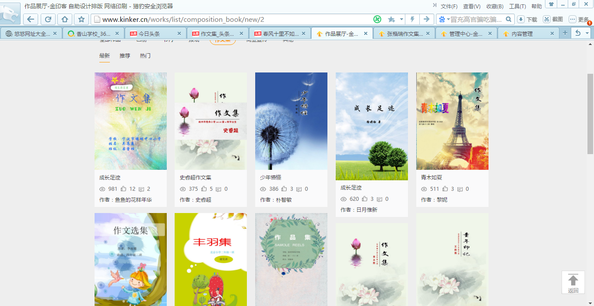Close the 内容管理 tab
Screen dimensions: 594x306
pos(552,34)
